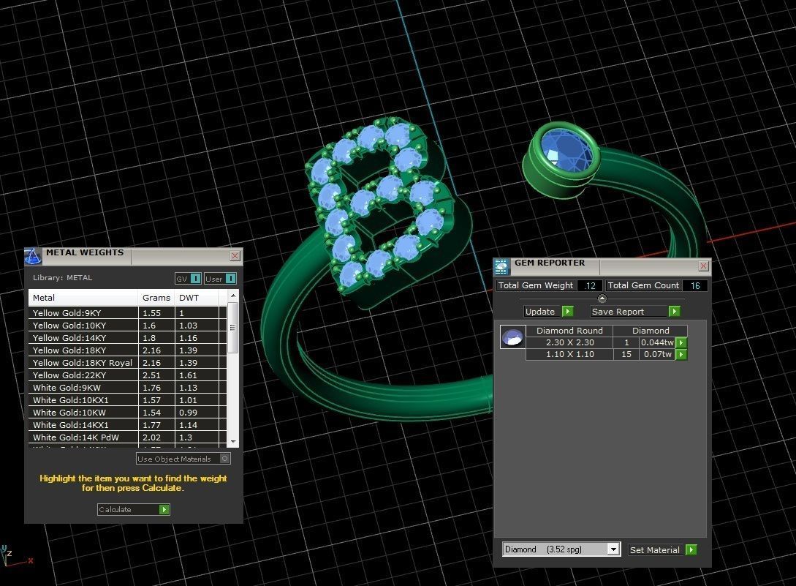This screenshot has height=586, width=796.
Task: Open the Diamond material dropdown
Action: (x=613, y=549)
